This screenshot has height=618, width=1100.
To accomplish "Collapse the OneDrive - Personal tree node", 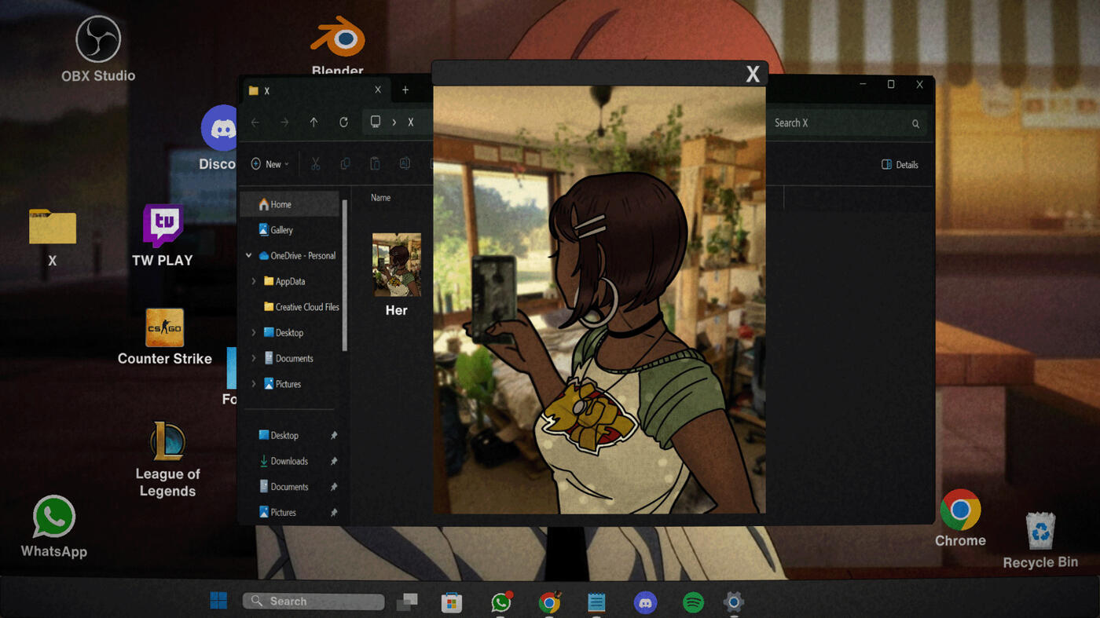I will point(249,256).
